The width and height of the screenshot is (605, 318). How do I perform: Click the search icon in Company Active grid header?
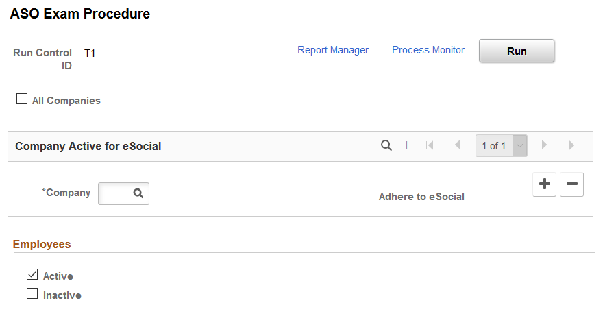[386, 145]
